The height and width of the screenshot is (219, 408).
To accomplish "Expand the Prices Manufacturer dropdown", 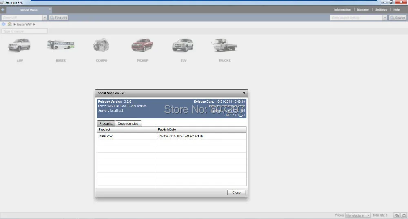I will click(x=368, y=215).
